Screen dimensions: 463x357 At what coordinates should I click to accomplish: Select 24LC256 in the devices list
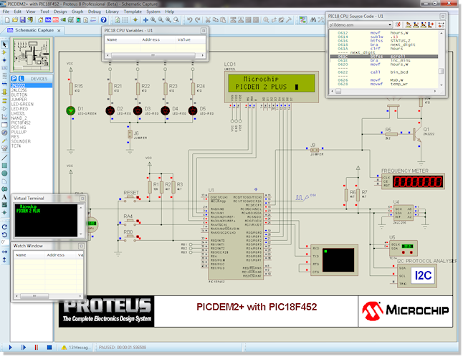pyautogui.click(x=32, y=90)
